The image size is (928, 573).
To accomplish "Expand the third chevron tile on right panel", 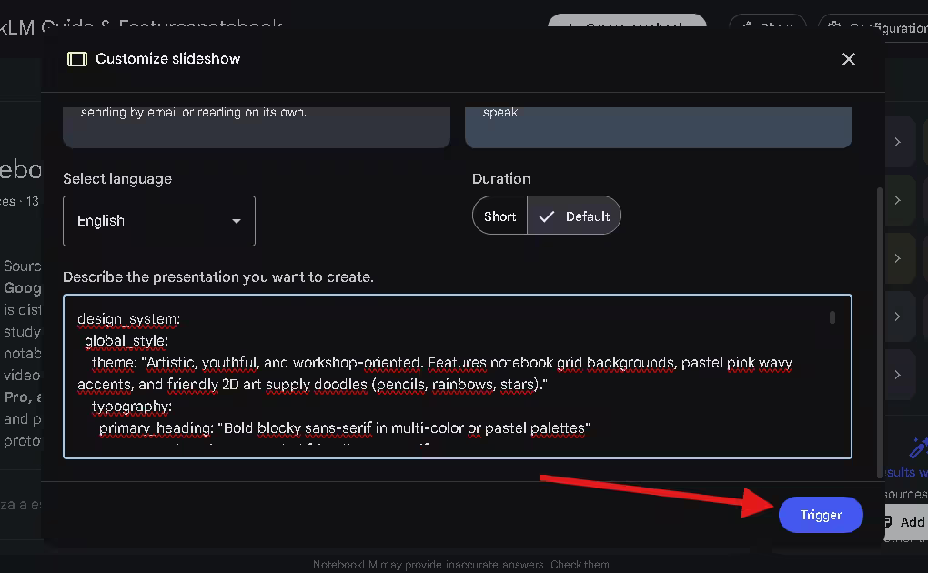I will tap(898, 258).
